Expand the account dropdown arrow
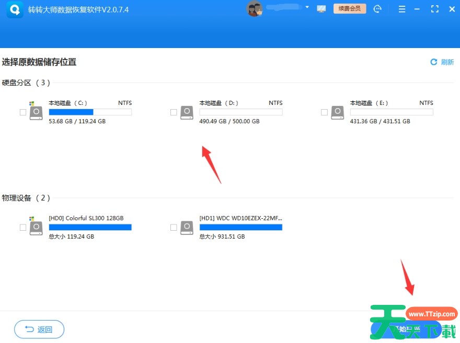460x343 pixels. point(307,8)
